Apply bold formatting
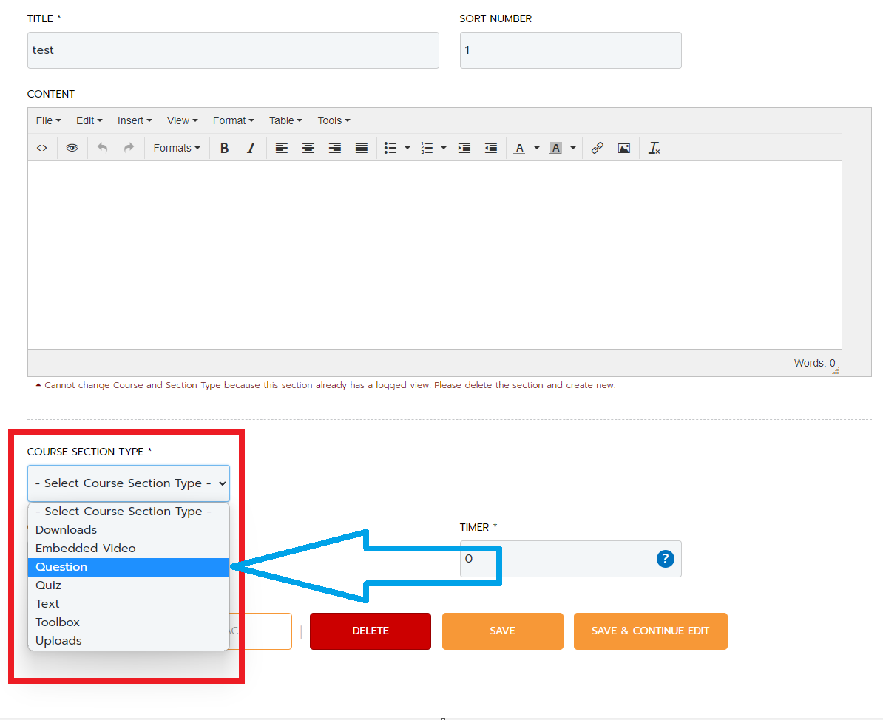The width and height of the screenshot is (883, 720). pyautogui.click(x=224, y=148)
